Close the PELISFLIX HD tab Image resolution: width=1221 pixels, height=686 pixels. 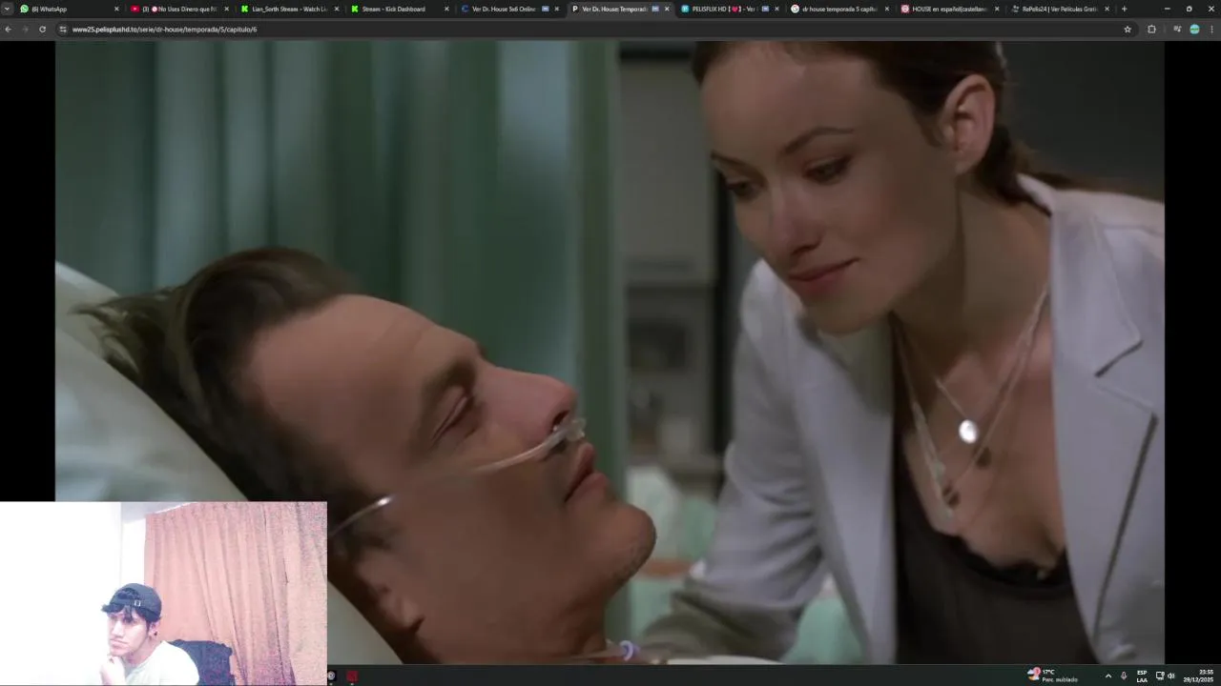pyautogui.click(x=776, y=9)
